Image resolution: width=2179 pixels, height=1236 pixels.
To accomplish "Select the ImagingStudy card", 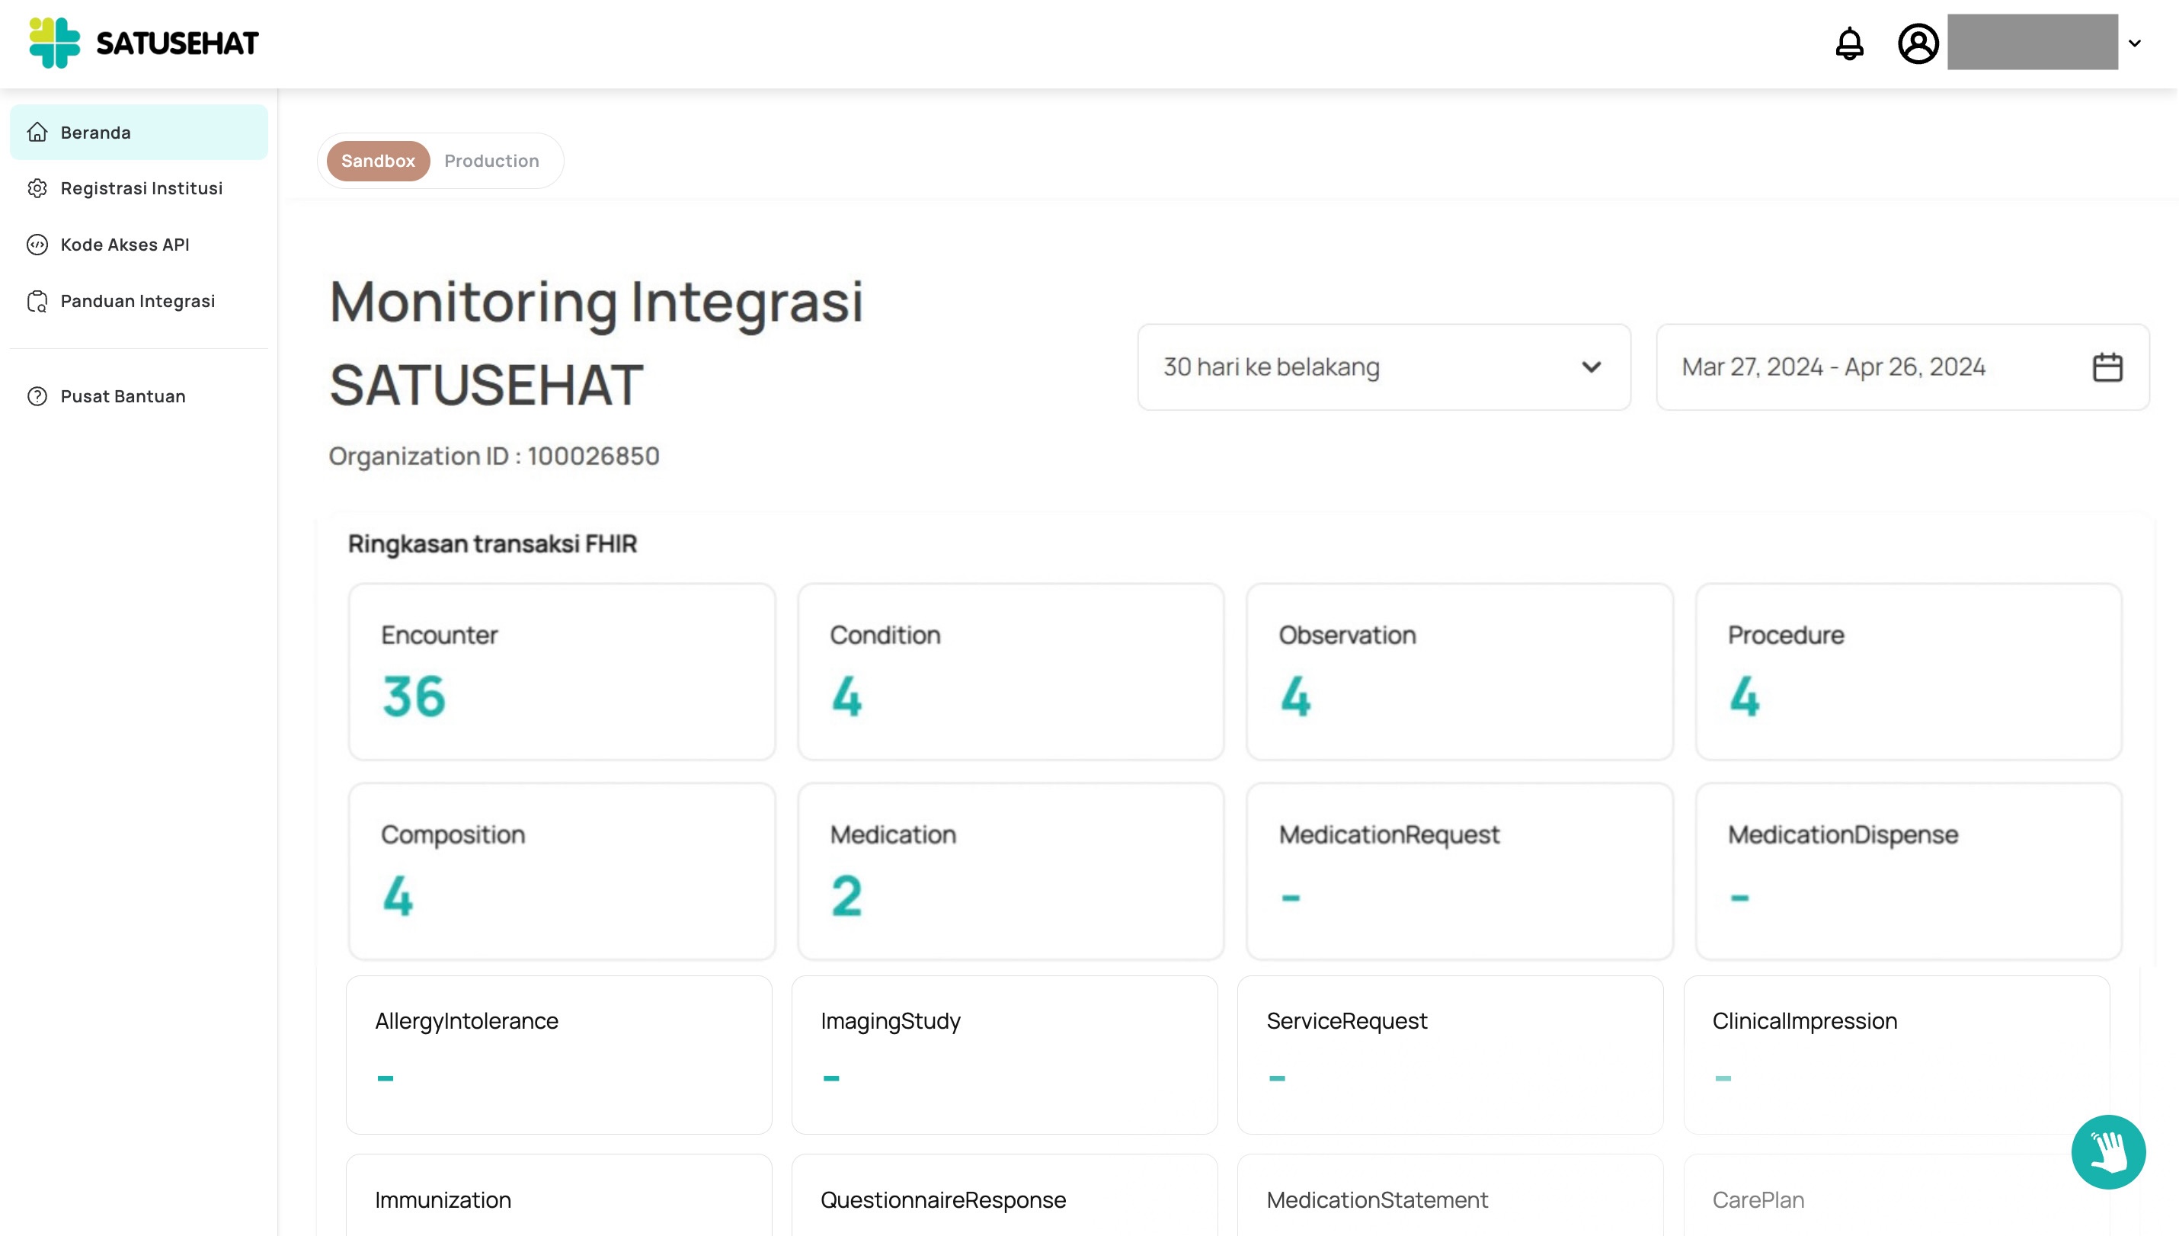I will click(1005, 1055).
